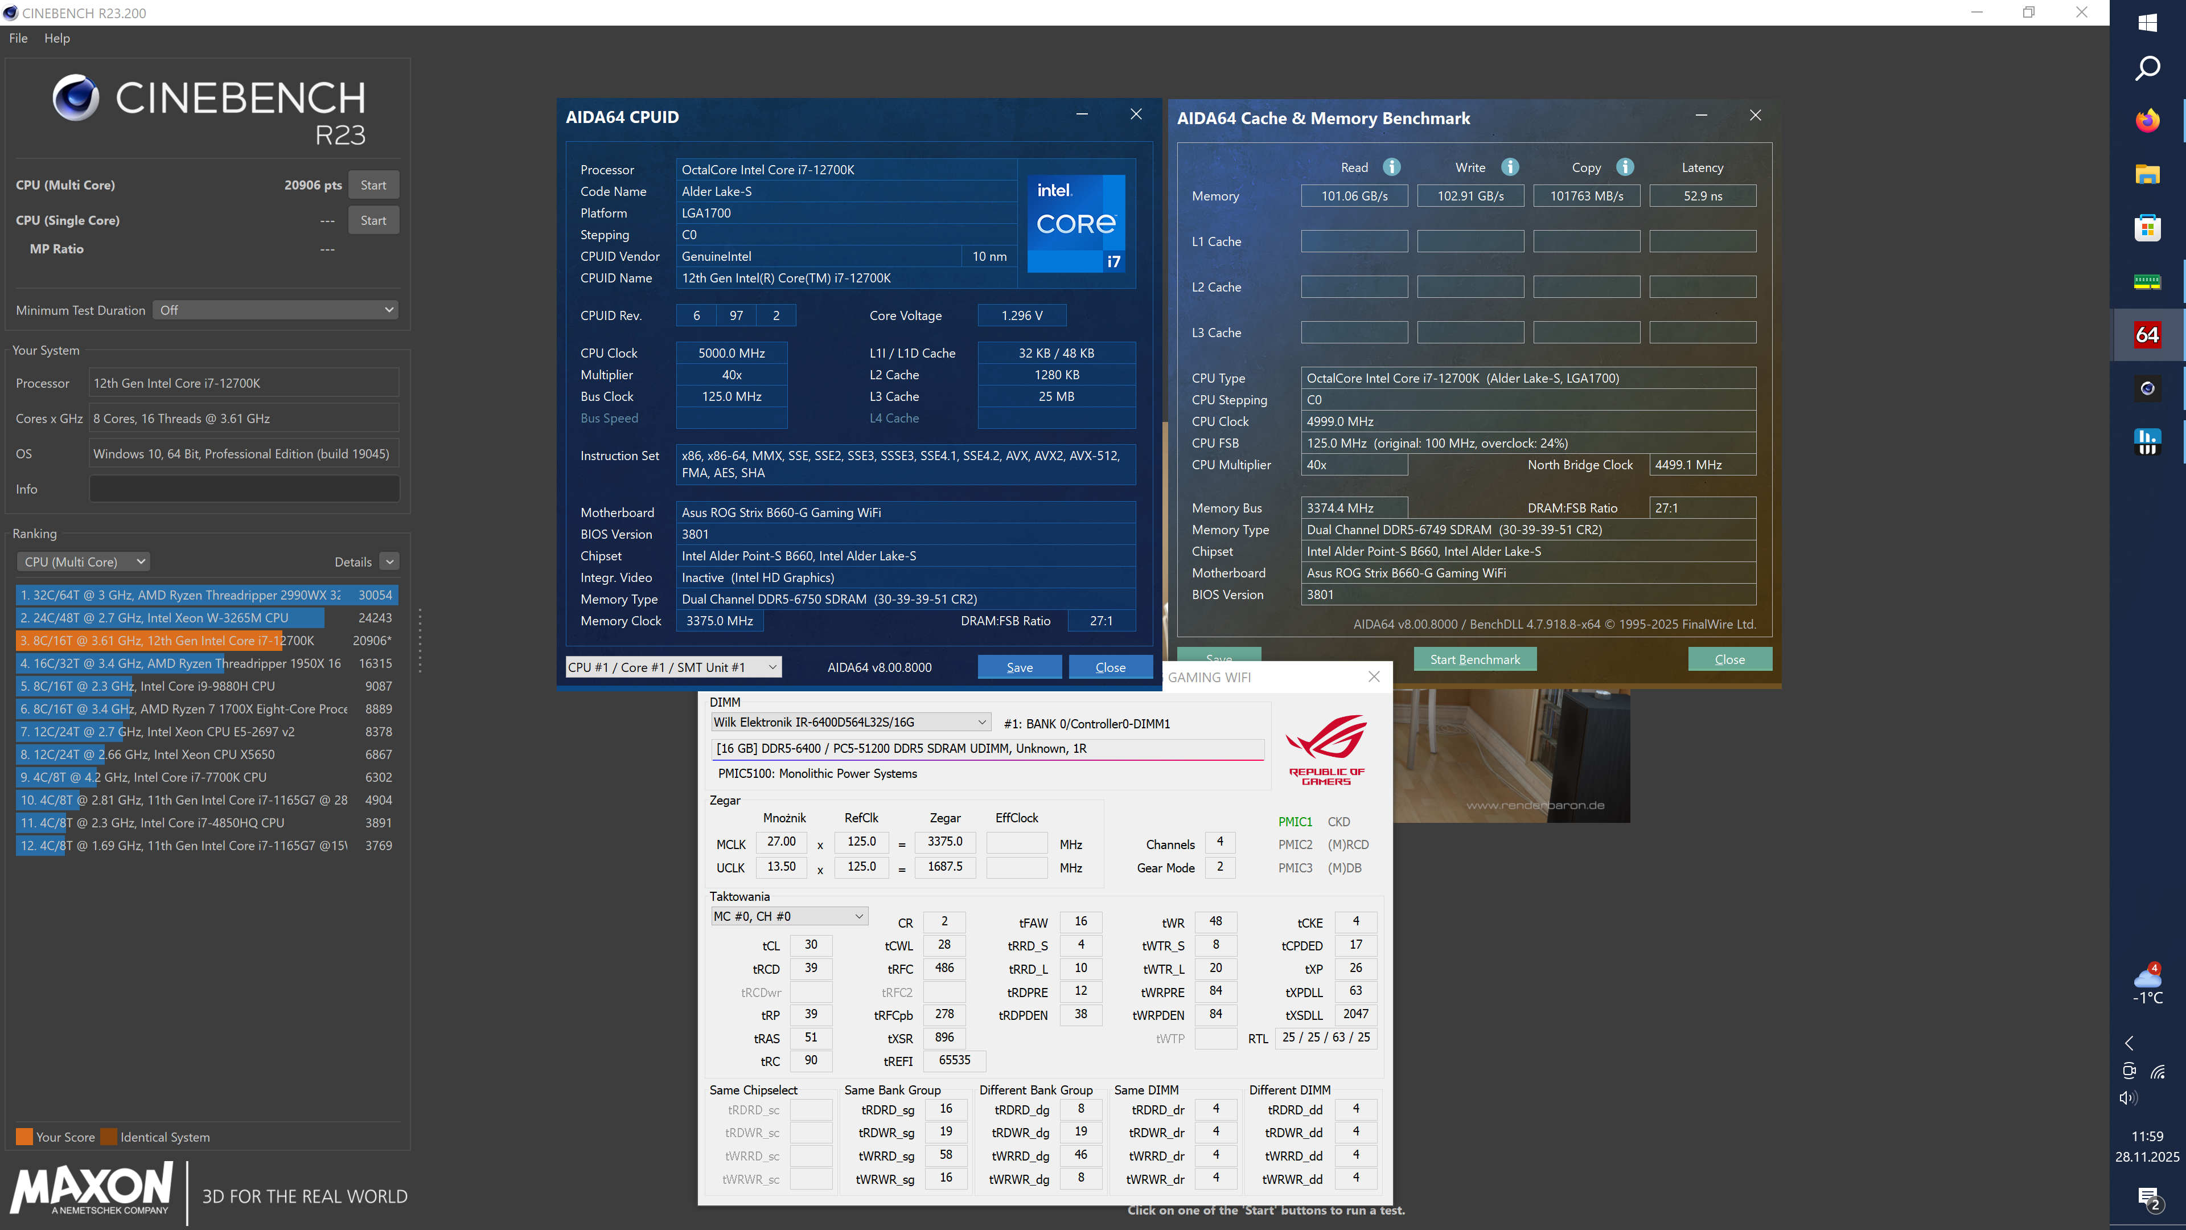Image resolution: width=2186 pixels, height=1230 pixels.
Task: Click the Info input field
Action: [x=244, y=489]
